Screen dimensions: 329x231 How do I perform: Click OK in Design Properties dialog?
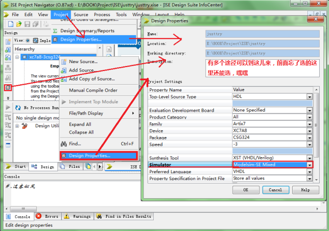[246, 190]
